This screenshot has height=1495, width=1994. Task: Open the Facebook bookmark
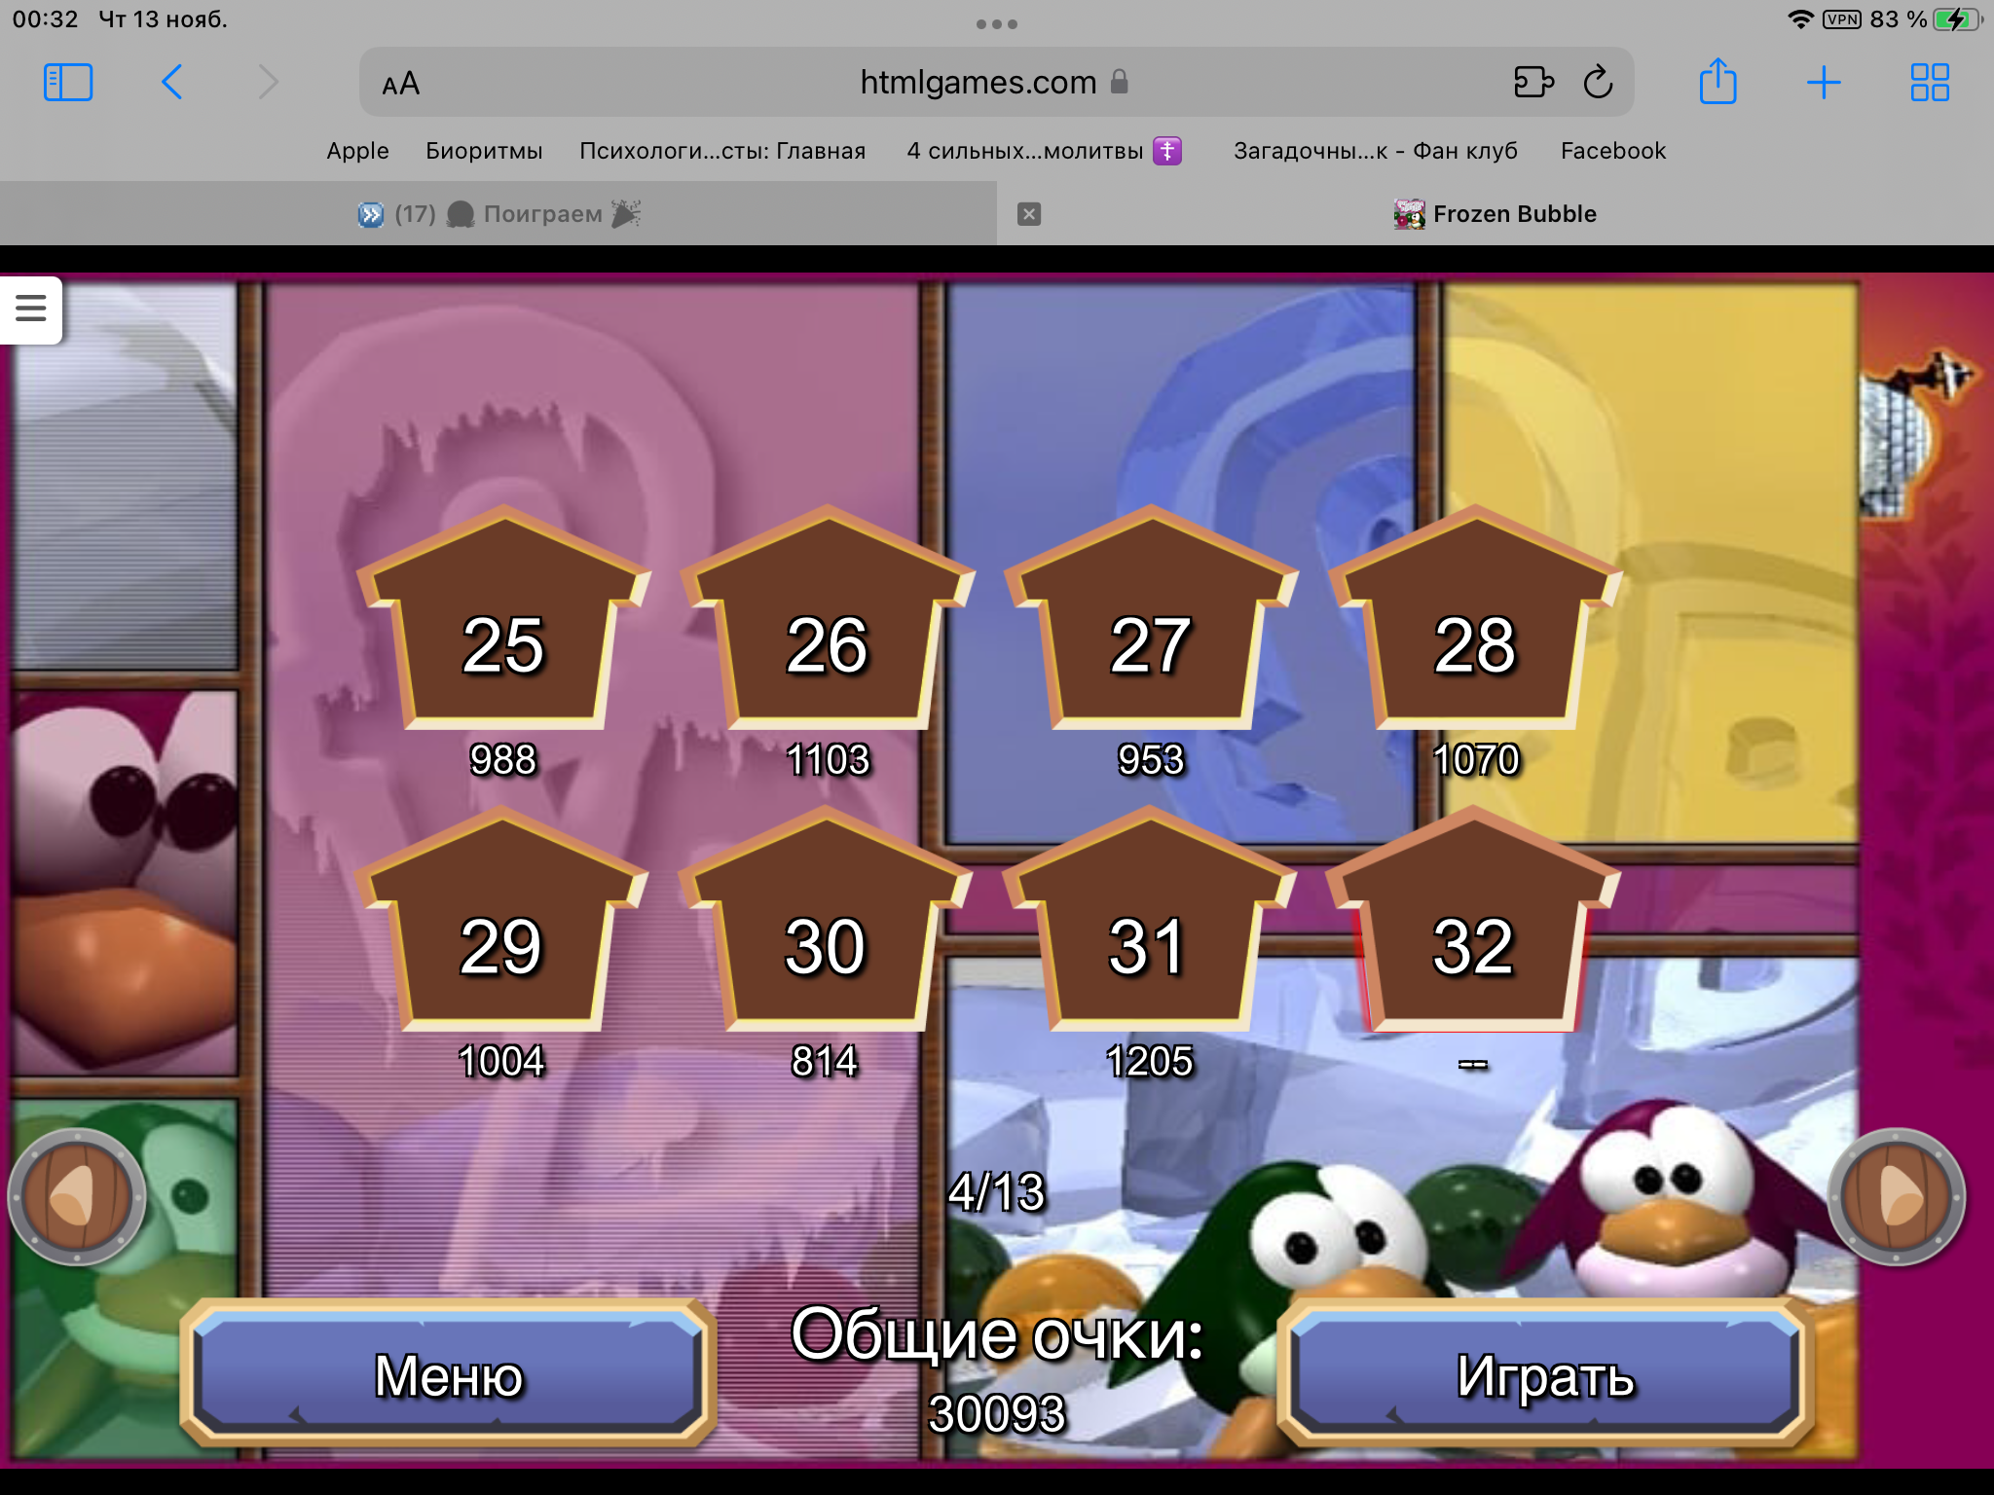coord(1612,151)
